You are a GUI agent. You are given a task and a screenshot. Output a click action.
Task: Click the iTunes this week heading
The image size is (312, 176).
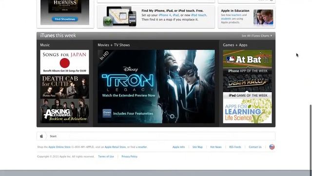[58, 36]
